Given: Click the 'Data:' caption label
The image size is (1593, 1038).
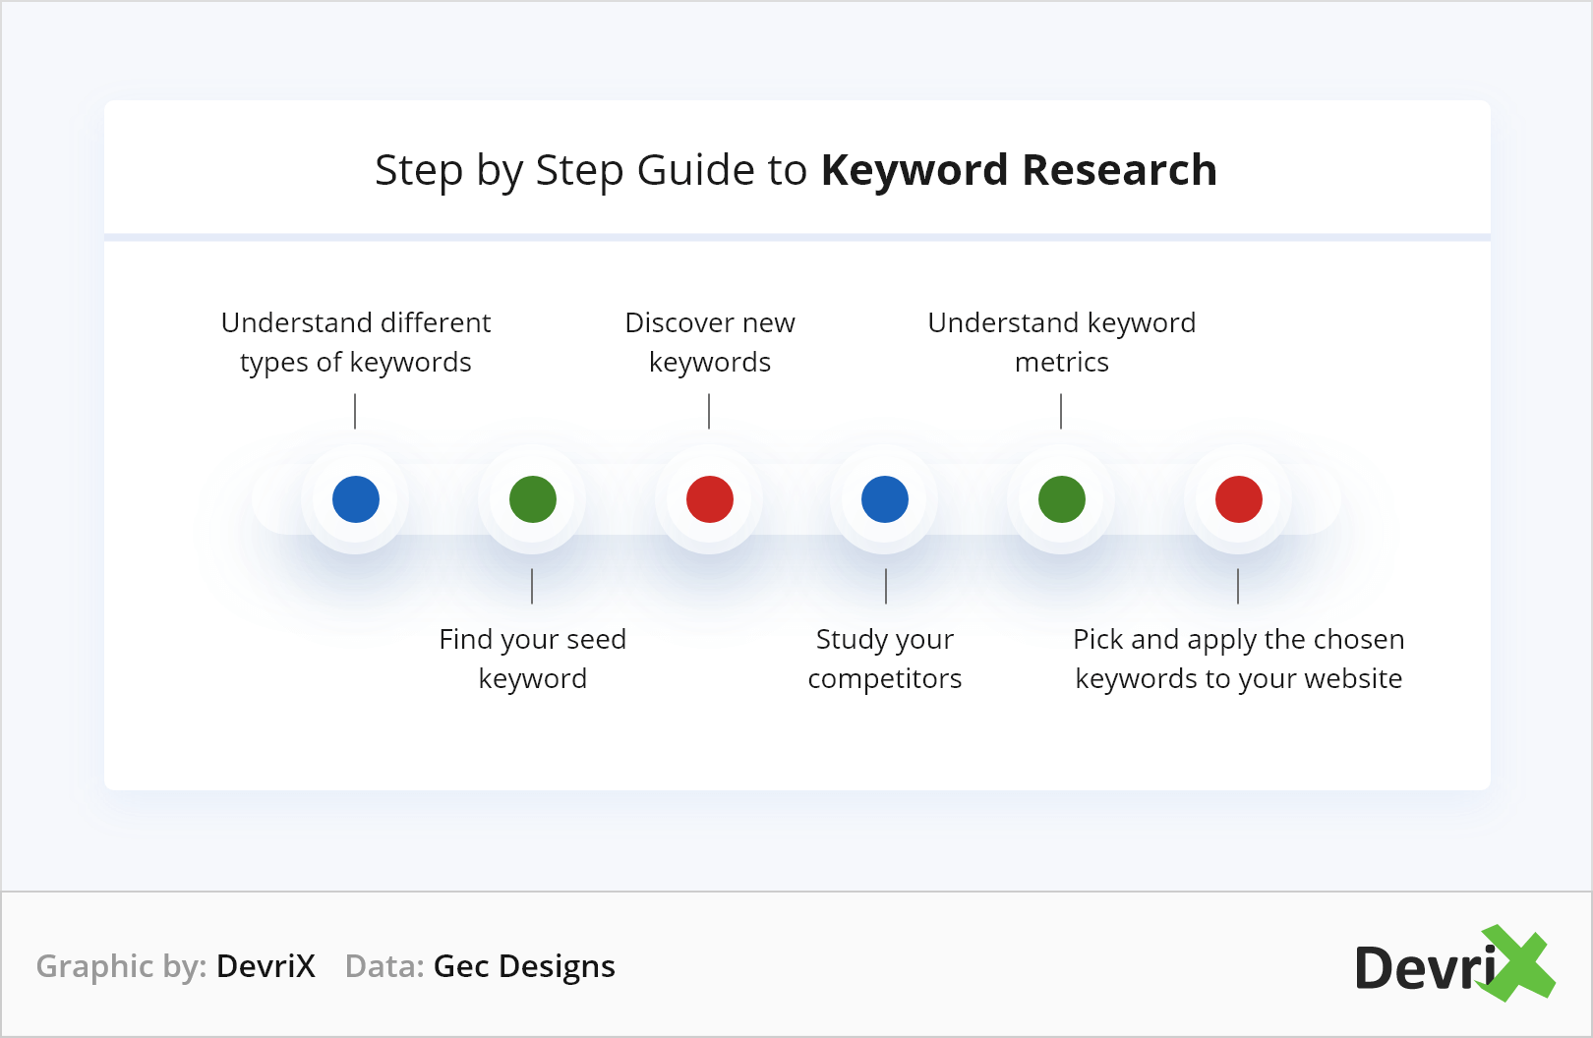Looking at the screenshot, I should [384, 966].
